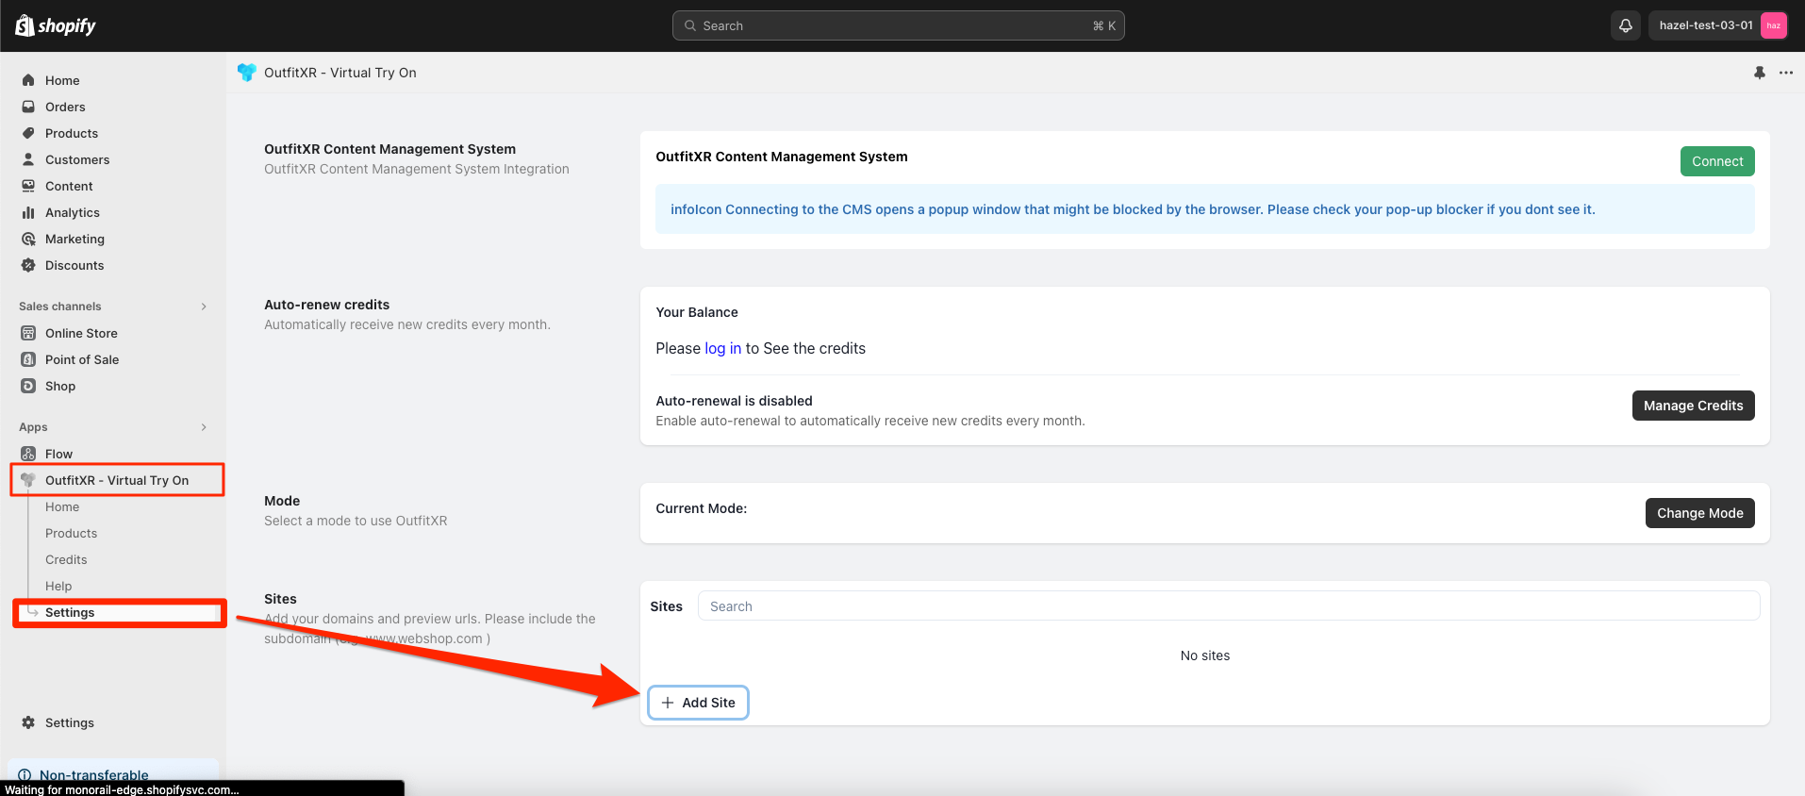Screen dimensions: 1805x796
Task: Click 'Auto-renewal is disabled' text
Action: coord(734,401)
